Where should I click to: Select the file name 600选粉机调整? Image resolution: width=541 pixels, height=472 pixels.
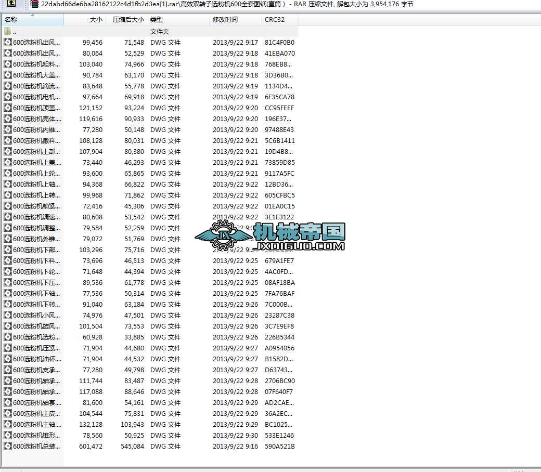pos(36,228)
